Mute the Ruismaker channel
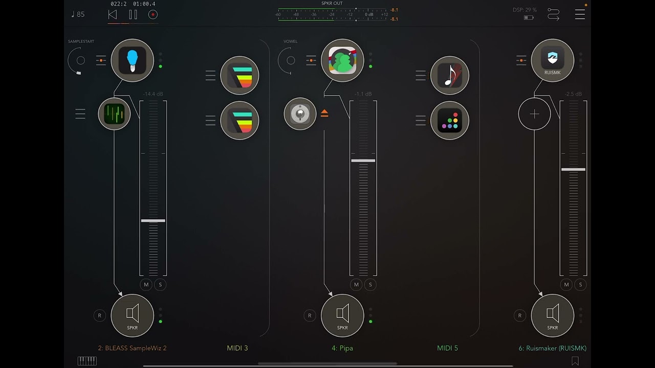Screen dimensions: 655x368 pos(566,285)
